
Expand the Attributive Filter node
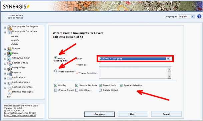point(5,59)
